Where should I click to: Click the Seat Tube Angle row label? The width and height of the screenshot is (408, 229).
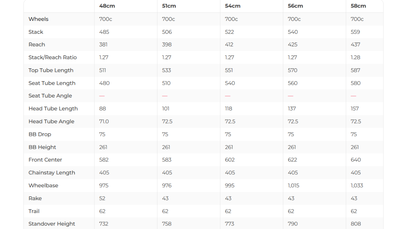point(50,96)
